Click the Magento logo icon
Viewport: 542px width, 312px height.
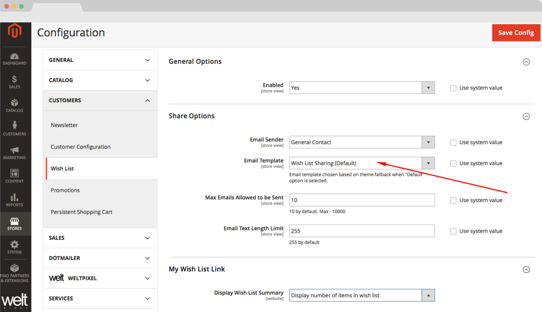tap(15, 31)
